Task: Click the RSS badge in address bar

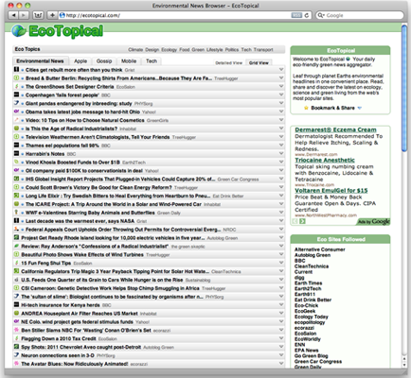Action: (x=296, y=15)
